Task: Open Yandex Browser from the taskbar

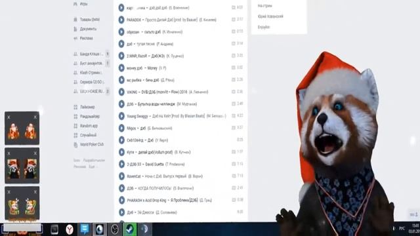Action: [x=70, y=229]
